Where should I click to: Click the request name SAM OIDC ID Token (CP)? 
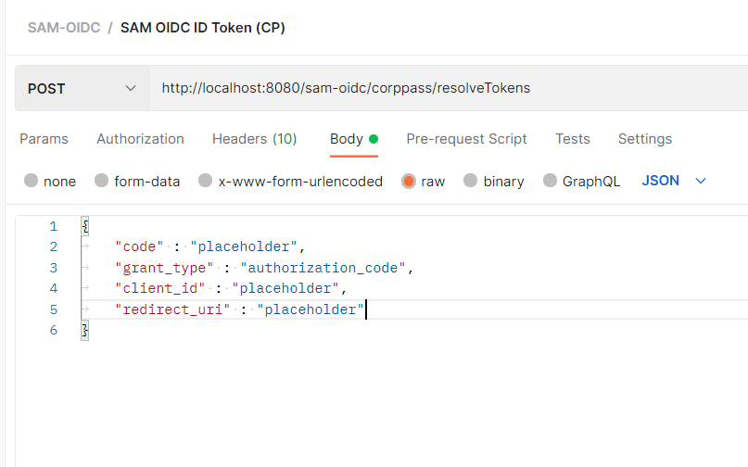203,28
